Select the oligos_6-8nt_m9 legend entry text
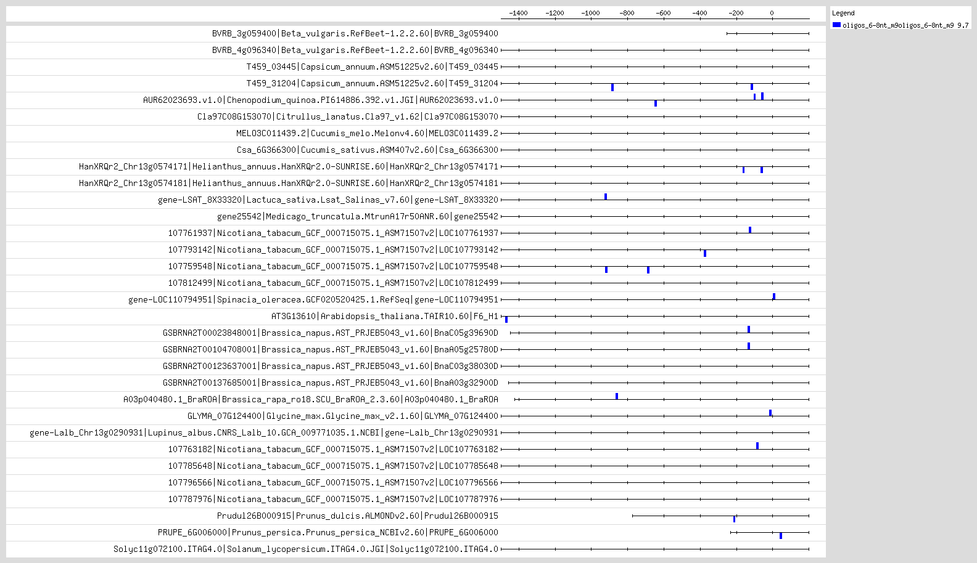This screenshot has width=977, height=563. [x=905, y=25]
